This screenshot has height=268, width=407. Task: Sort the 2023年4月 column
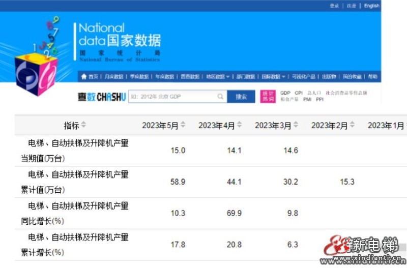point(240,125)
